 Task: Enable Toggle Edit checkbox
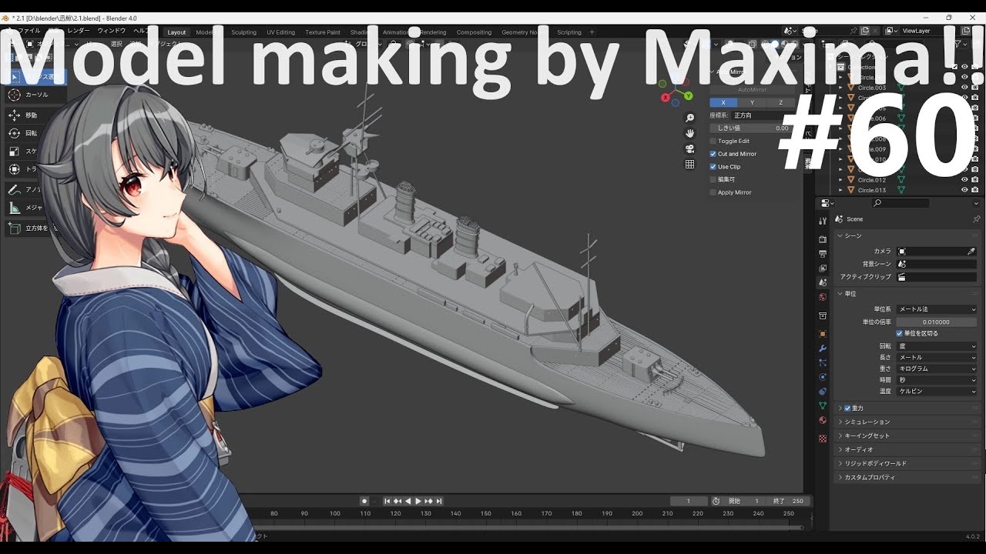[713, 141]
